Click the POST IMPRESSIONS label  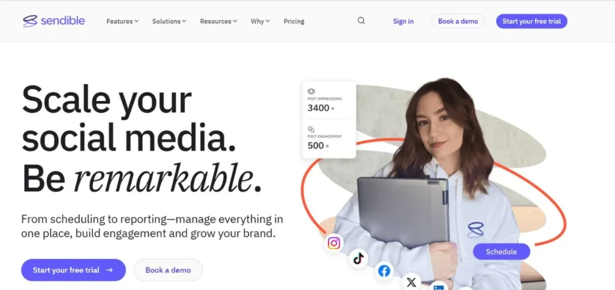tap(325, 98)
